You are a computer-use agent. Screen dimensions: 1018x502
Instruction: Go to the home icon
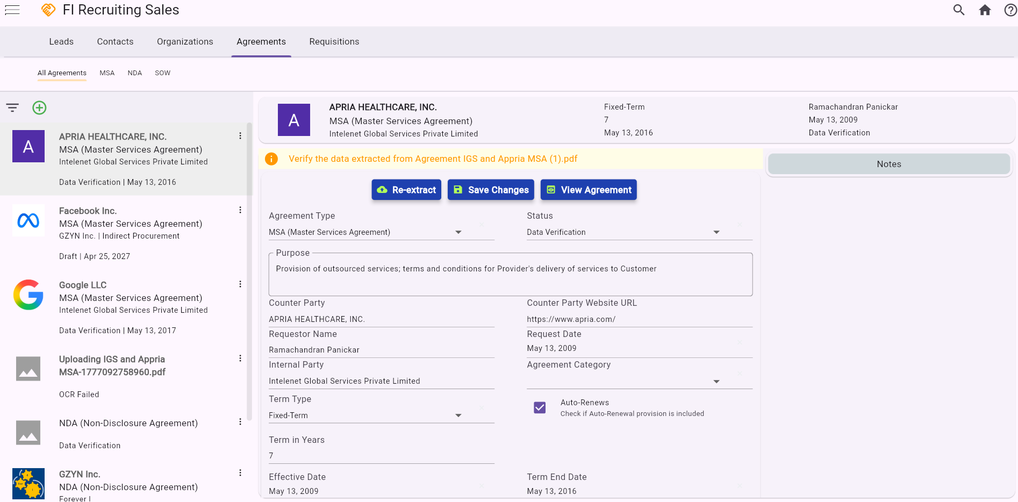pos(985,10)
